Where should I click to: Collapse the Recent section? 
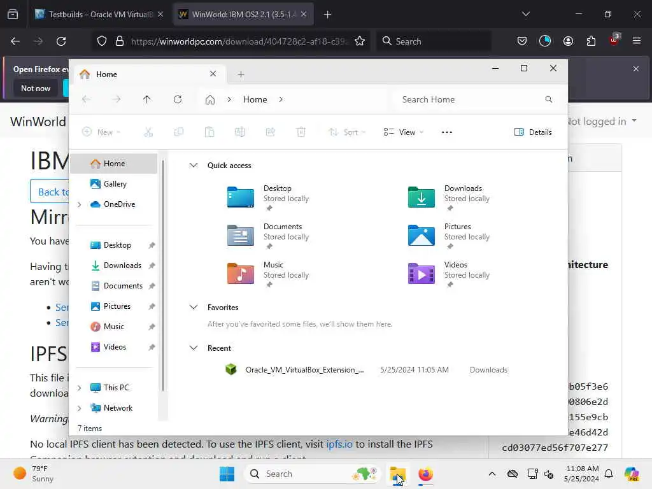coord(194,348)
